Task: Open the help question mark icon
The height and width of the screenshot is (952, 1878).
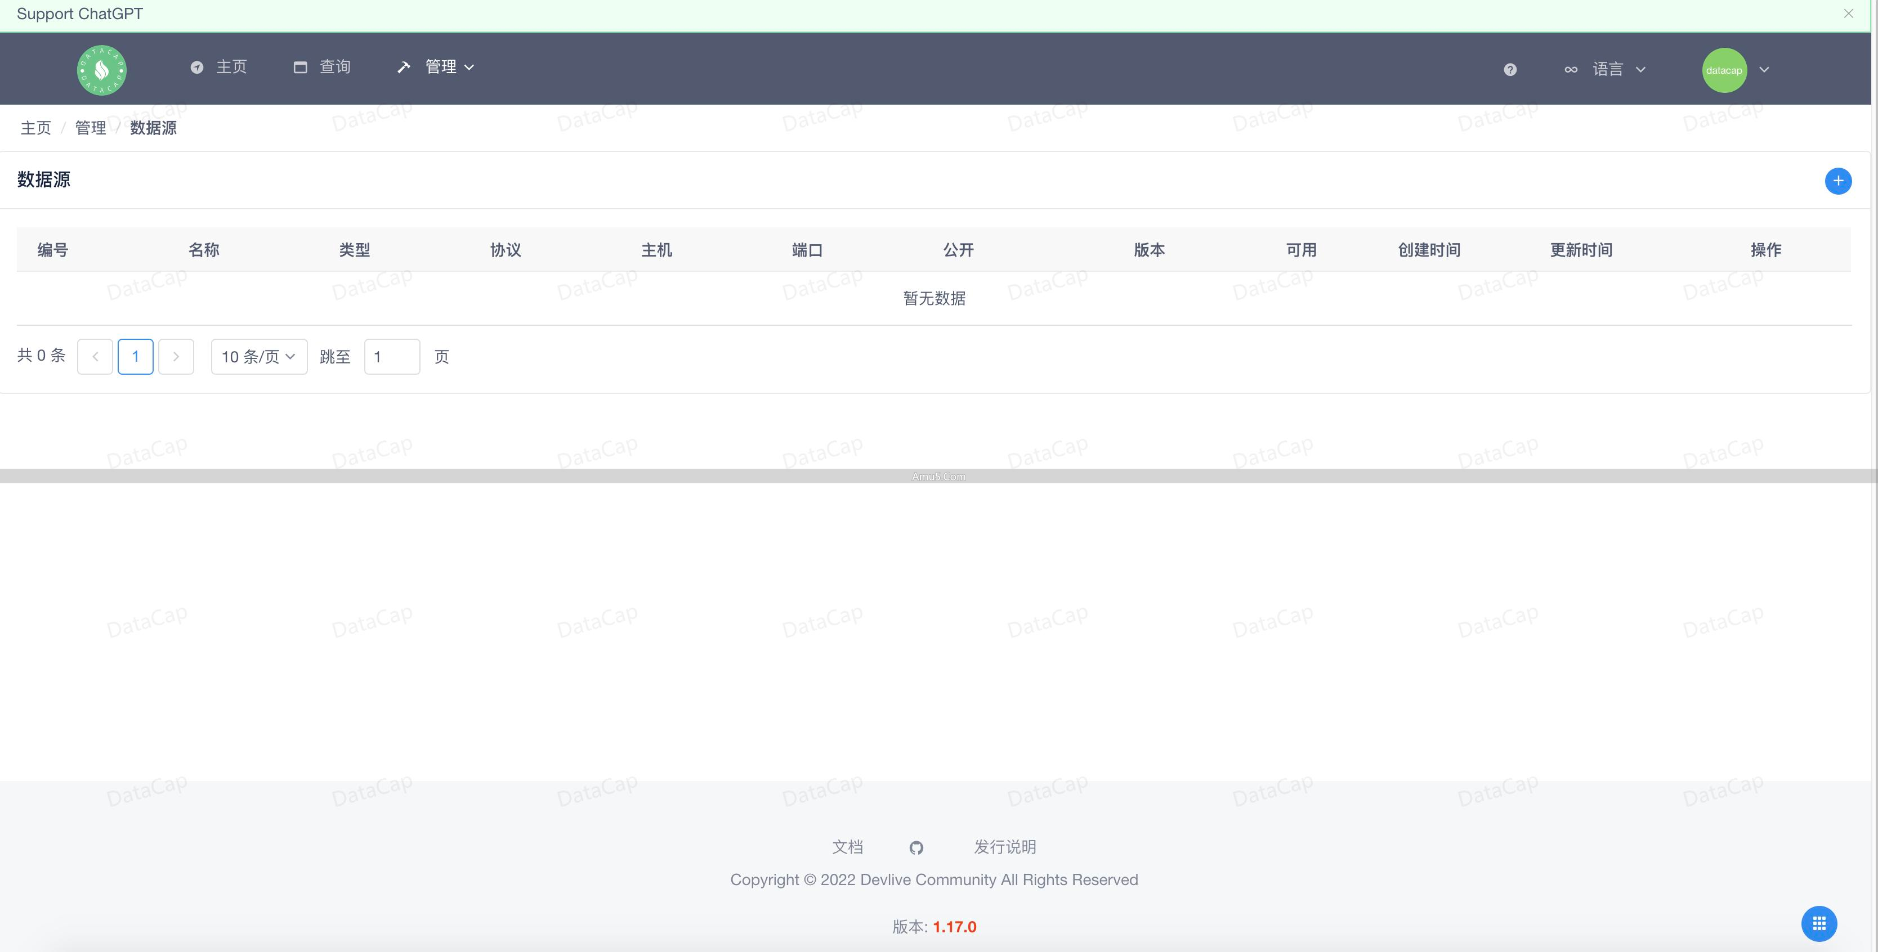Action: coord(1510,69)
